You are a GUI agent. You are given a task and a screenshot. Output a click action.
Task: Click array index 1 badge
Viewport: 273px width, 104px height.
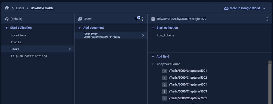(165, 78)
